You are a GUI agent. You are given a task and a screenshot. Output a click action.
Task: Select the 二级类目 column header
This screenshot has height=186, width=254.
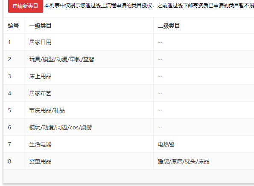[204, 26]
